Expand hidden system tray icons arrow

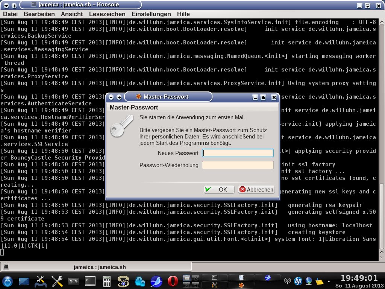point(329,281)
